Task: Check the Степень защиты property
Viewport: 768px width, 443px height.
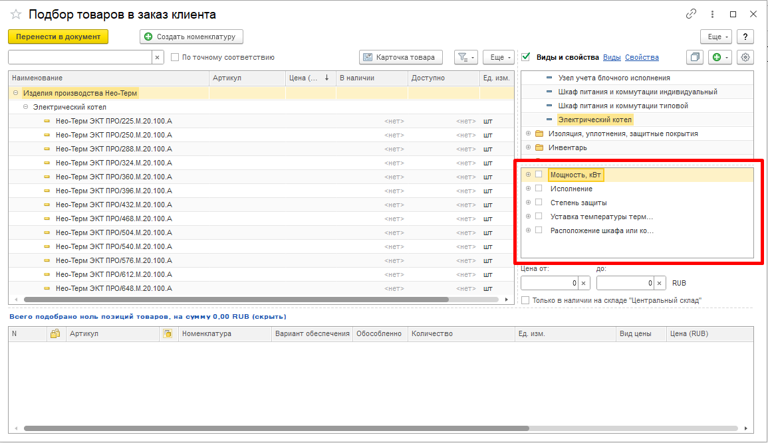Action: (539, 203)
